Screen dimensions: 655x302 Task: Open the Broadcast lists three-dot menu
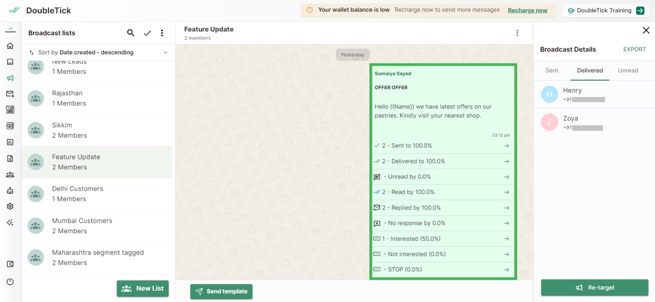point(162,33)
